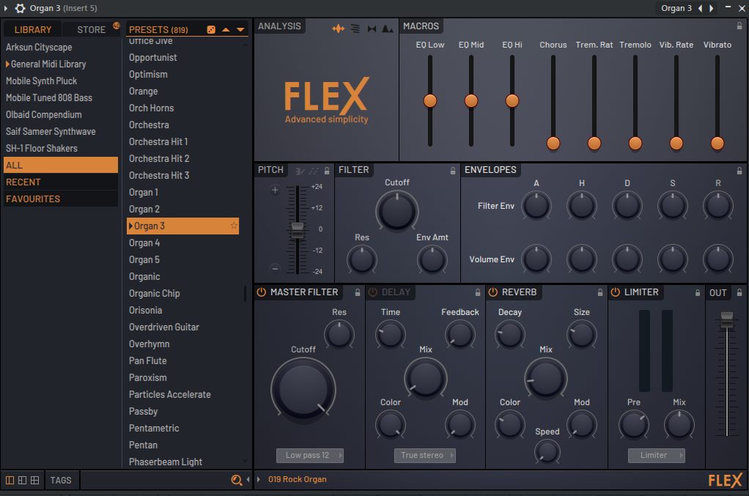Select previous instrument with left arrow in title bar
The image size is (749, 496).
[x=701, y=8]
